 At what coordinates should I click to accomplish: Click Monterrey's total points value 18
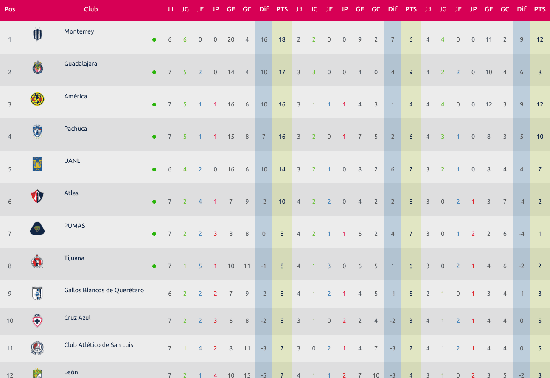(x=282, y=39)
